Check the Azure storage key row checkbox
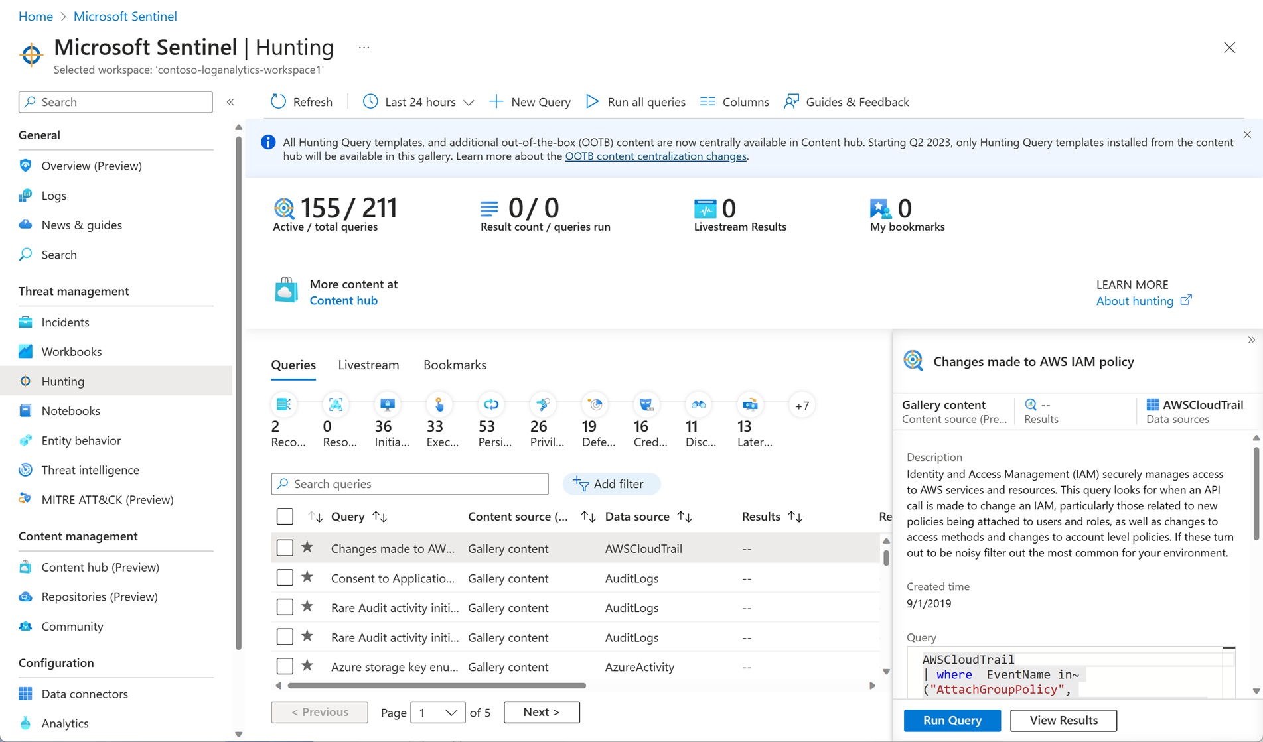The height and width of the screenshot is (742, 1263). [x=285, y=666]
